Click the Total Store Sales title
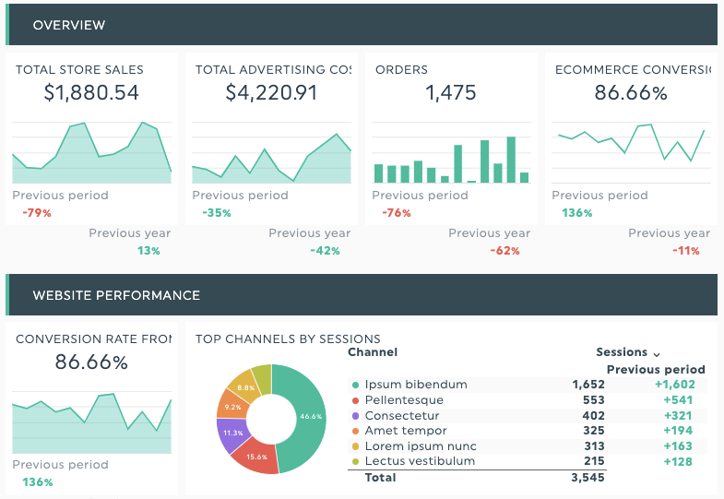This screenshot has width=724, height=499. coord(79,70)
